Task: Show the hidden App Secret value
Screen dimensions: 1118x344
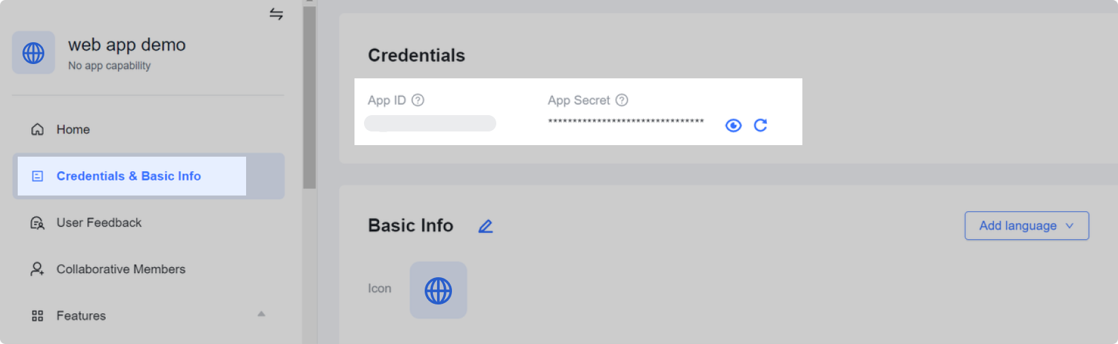Action: coord(734,125)
